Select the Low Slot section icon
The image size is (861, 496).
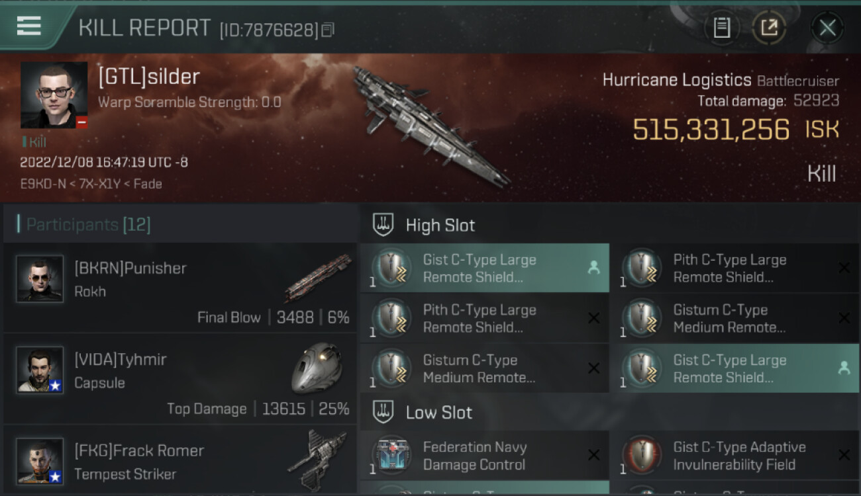click(x=383, y=412)
